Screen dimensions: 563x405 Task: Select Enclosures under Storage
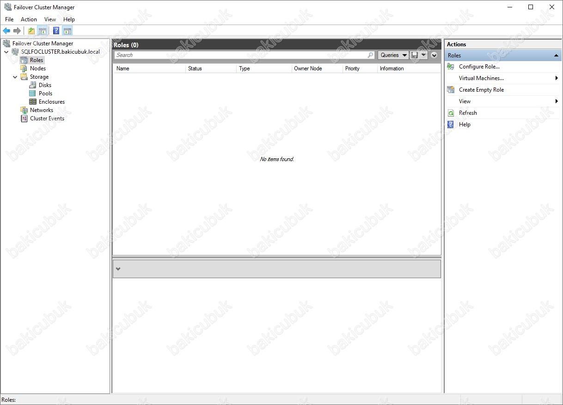tap(52, 102)
